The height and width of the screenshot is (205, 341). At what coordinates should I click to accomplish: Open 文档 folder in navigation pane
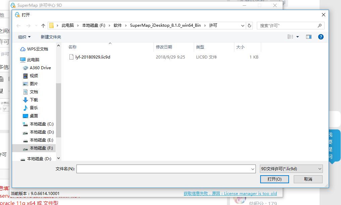pyautogui.click(x=34, y=92)
